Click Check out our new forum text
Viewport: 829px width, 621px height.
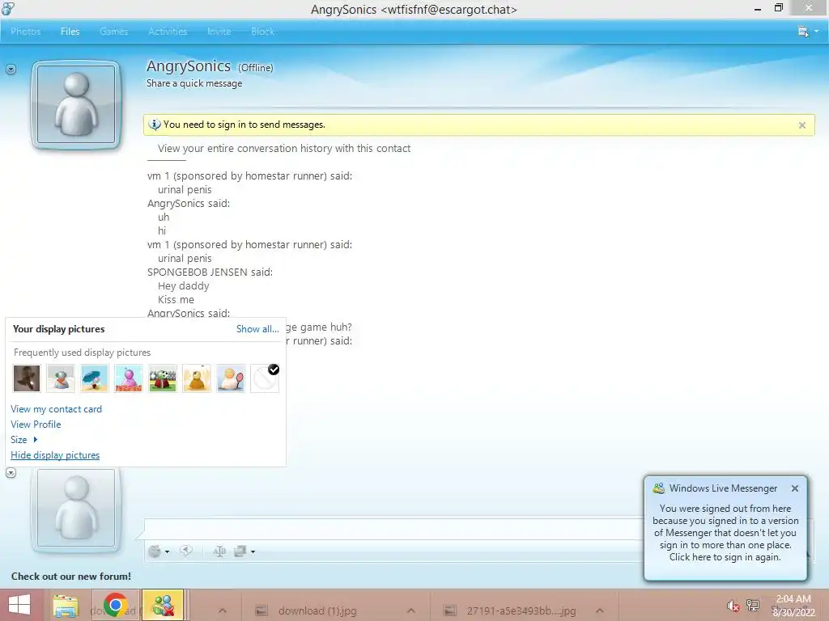point(71,577)
